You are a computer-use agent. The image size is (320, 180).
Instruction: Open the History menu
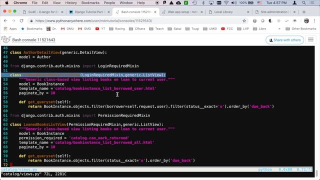pos(71,3)
